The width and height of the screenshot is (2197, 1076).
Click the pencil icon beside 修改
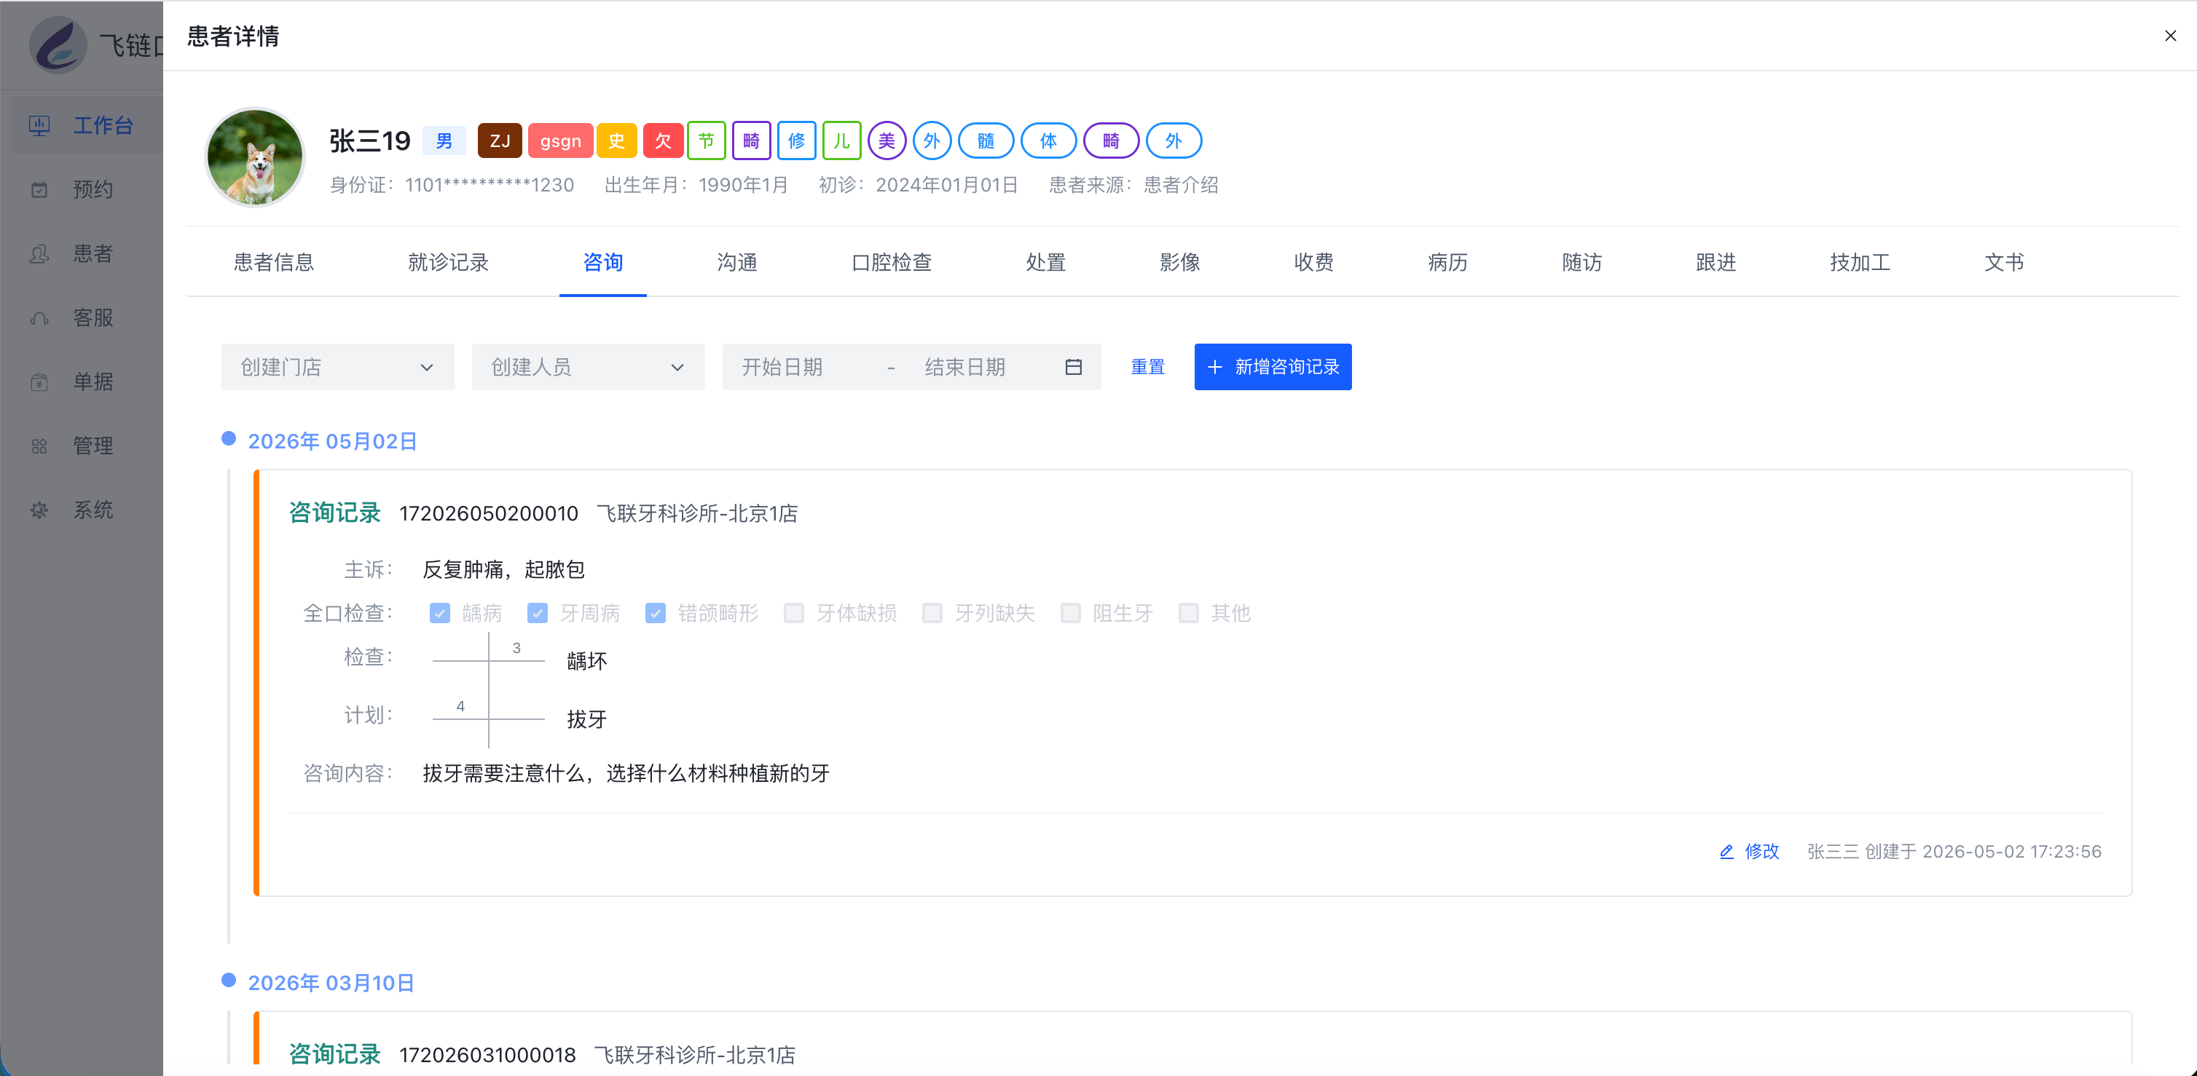point(1726,852)
